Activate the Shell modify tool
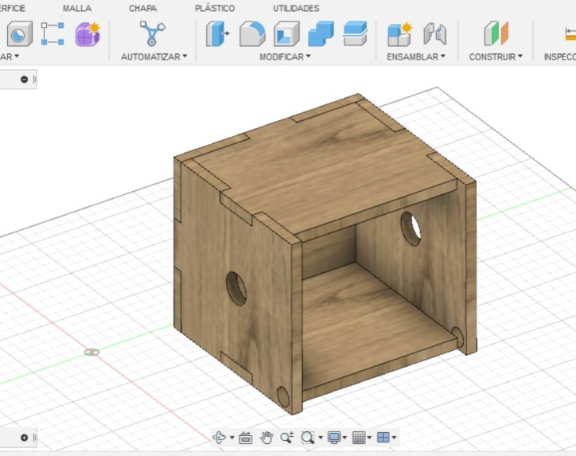The height and width of the screenshot is (456, 576). (286, 33)
